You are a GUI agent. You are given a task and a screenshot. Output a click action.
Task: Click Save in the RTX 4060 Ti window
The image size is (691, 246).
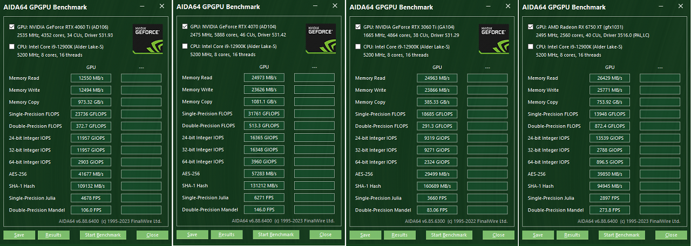coord(19,235)
